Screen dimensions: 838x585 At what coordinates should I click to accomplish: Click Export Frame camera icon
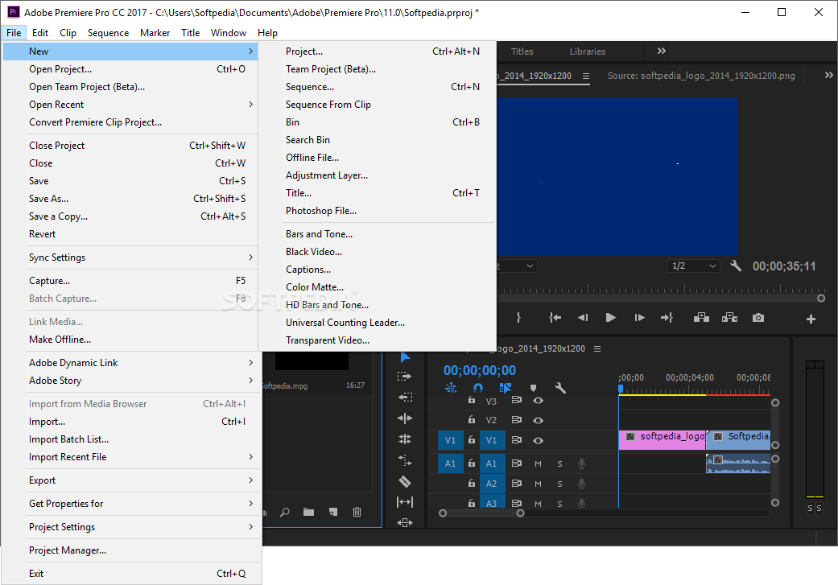758,318
